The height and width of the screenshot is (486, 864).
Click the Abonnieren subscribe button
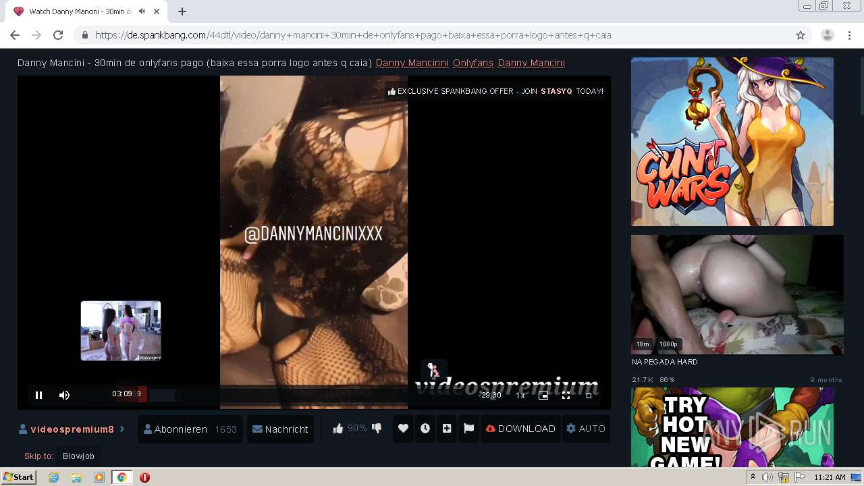[190, 429]
